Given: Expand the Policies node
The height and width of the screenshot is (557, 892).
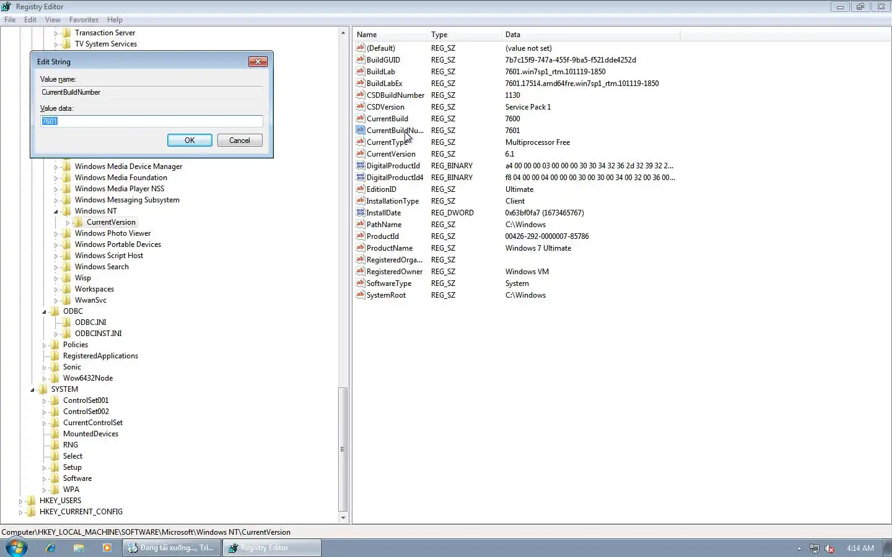Looking at the screenshot, I should [x=44, y=345].
